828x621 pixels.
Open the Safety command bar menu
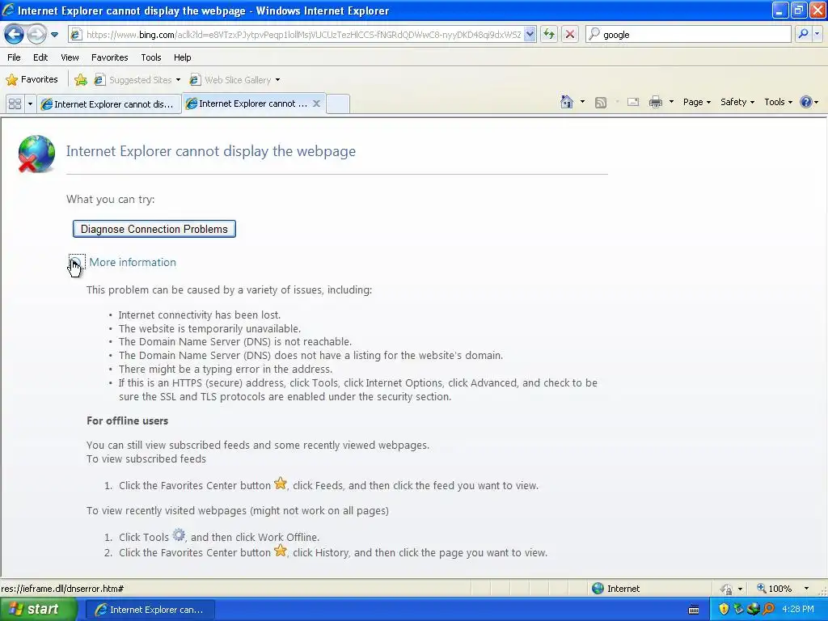737,102
